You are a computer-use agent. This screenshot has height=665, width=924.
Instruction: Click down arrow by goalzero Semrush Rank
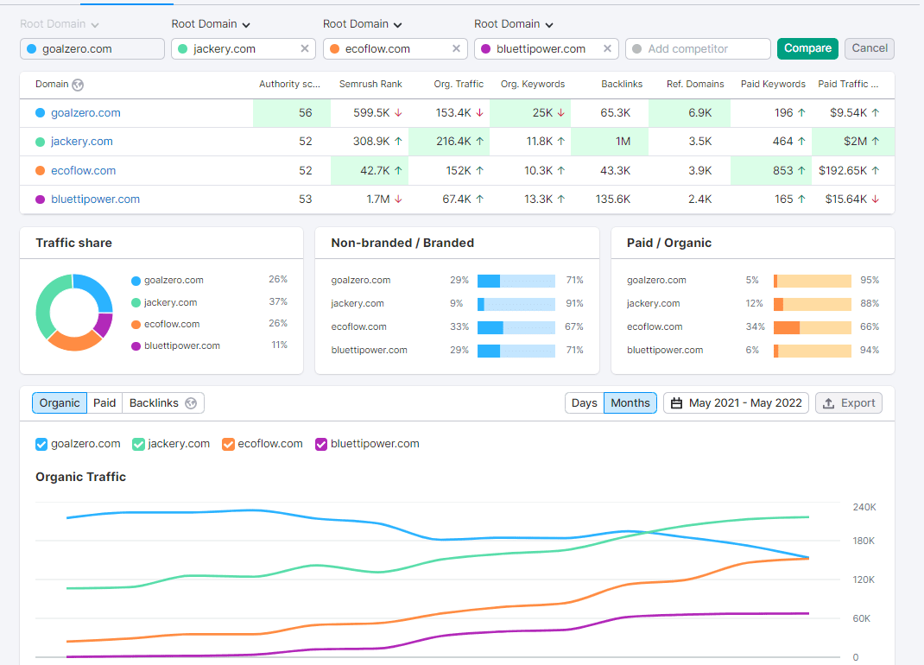point(398,112)
